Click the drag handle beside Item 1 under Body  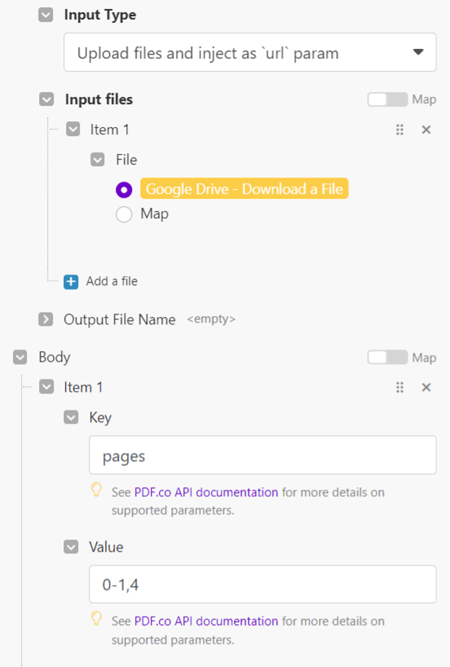[400, 387]
